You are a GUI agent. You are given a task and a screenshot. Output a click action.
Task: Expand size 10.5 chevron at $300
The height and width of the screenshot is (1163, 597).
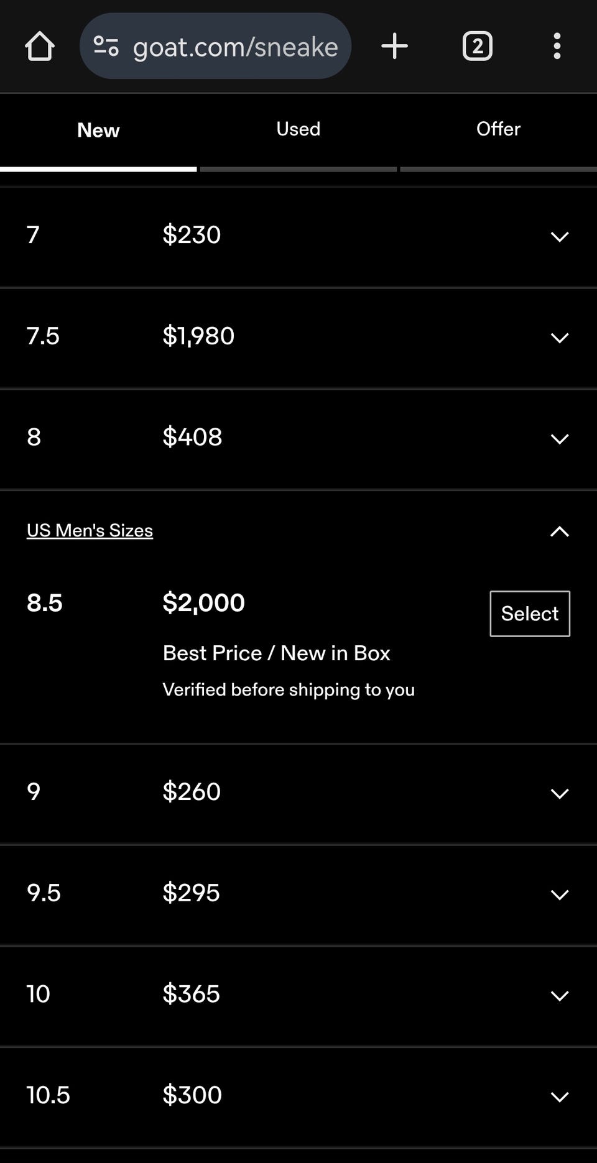click(560, 1097)
